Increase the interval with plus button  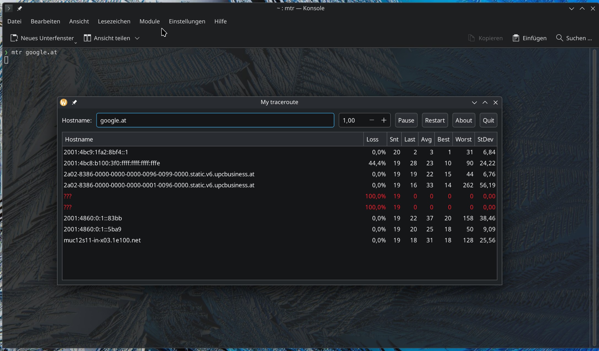(384, 120)
